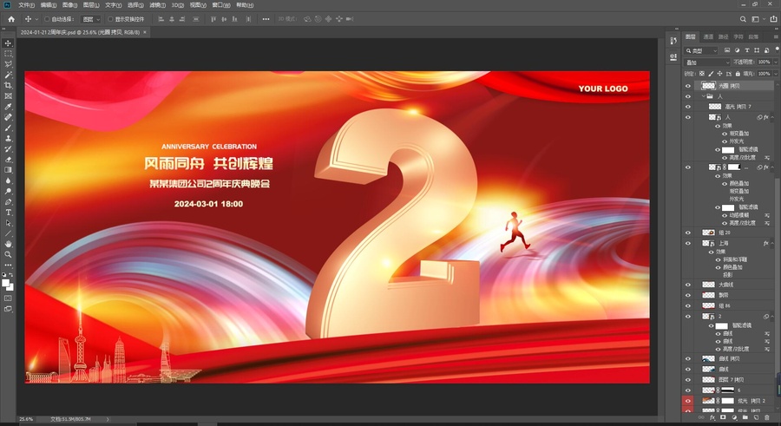Click the align left edges icon

click(x=161, y=19)
